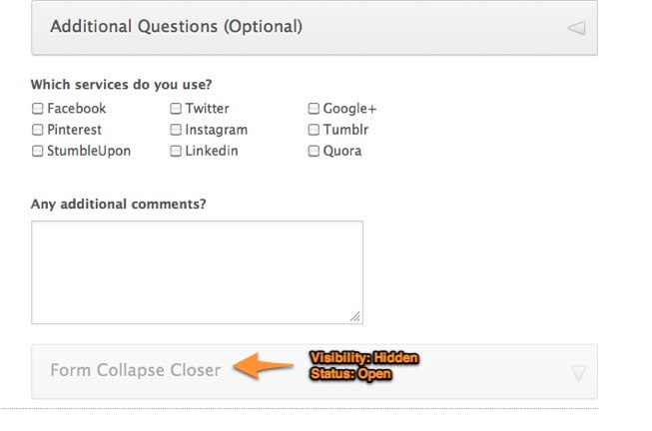
Task: Check the Instagram option
Action: point(176,130)
